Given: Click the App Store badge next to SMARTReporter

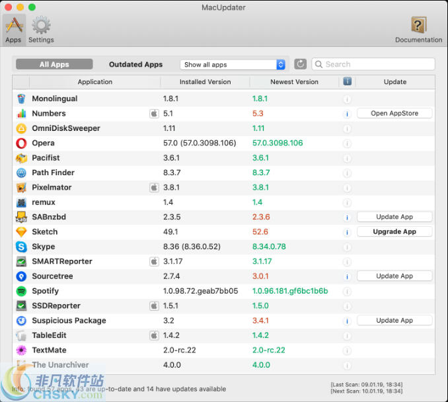Looking at the screenshot, I should coord(154,261).
